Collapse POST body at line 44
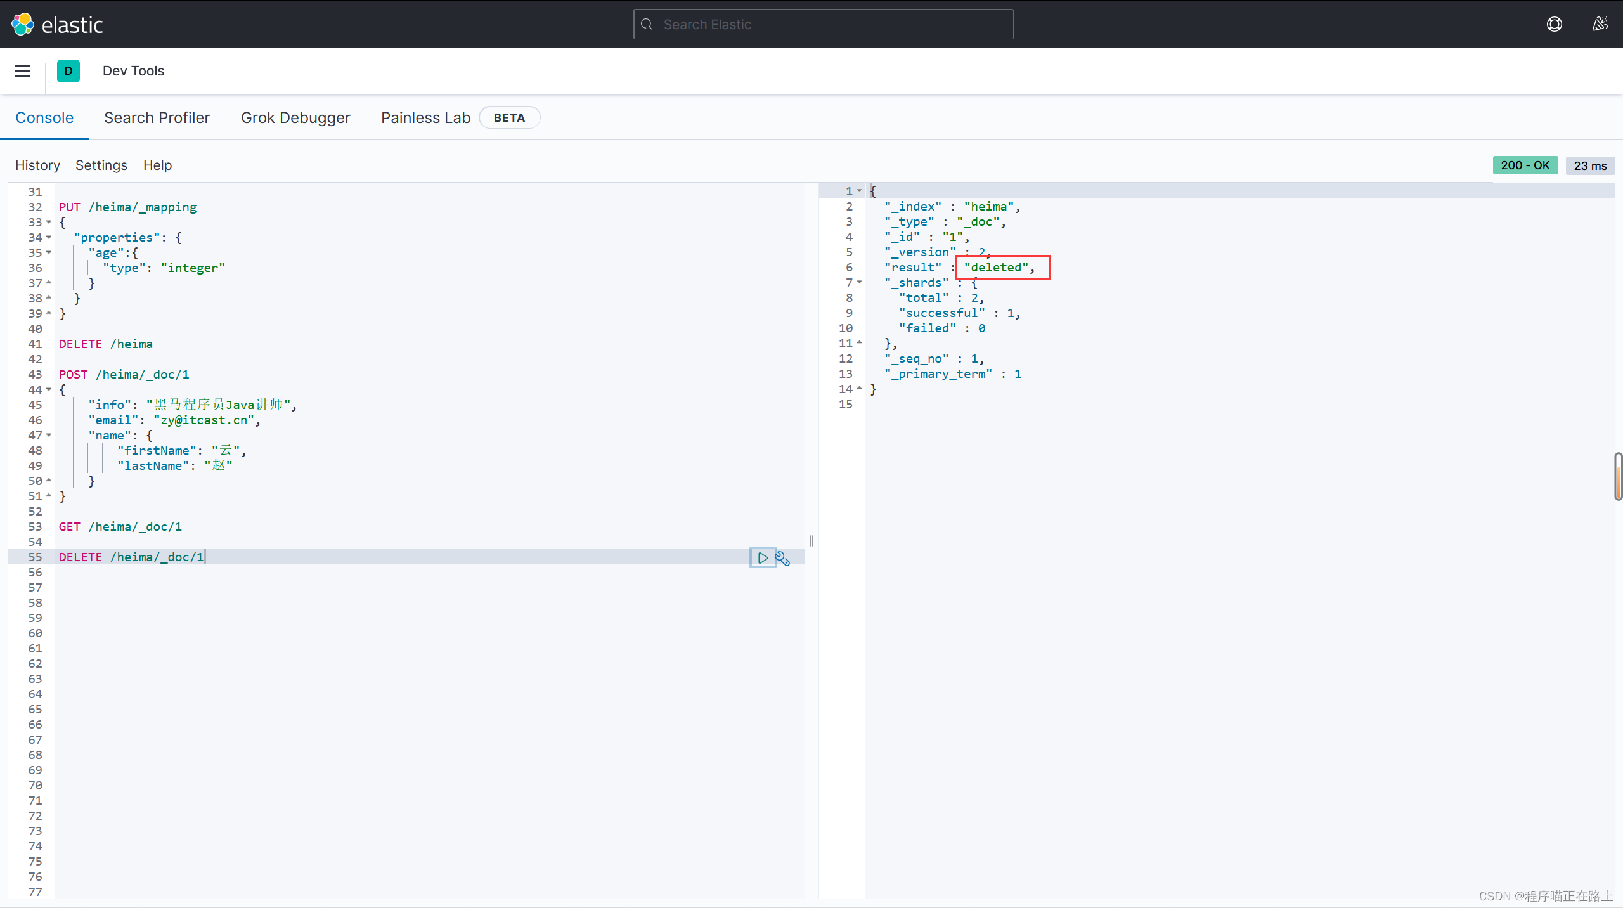Screen dimensions: 1623x908 pyautogui.click(x=49, y=390)
